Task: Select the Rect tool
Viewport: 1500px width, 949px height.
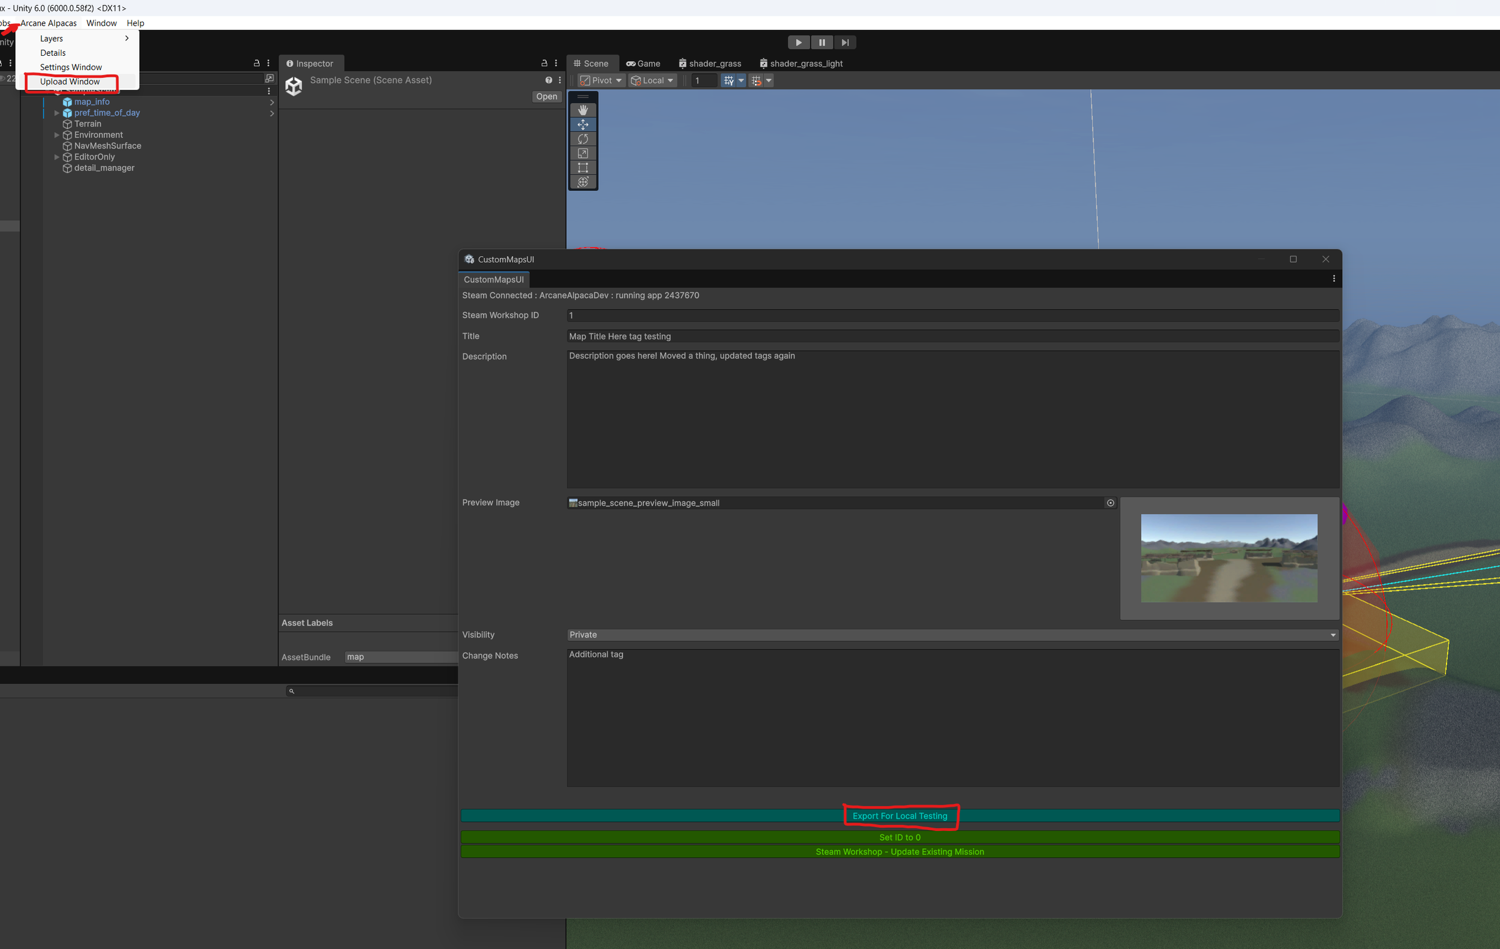Action: [583, 167]
